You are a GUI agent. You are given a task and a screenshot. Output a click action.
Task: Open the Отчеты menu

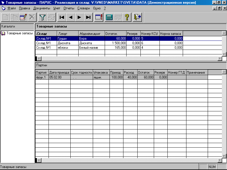[69, 8]
